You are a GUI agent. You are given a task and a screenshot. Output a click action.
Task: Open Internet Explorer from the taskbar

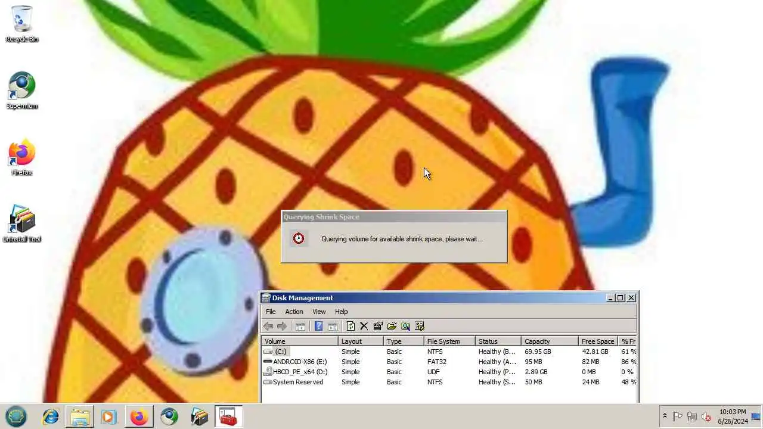[51, 416]
